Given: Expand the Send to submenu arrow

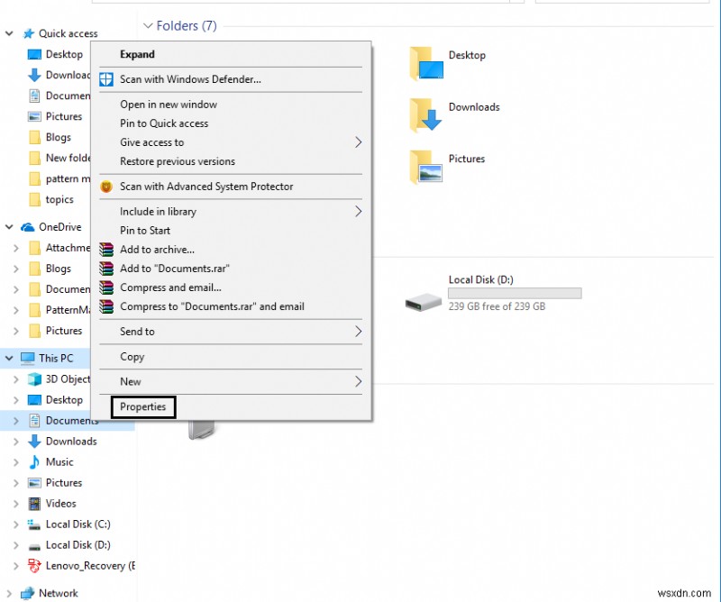Looking at the screenshot, I should point(358,332).
